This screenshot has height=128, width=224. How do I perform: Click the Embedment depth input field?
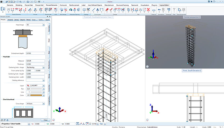36,53
